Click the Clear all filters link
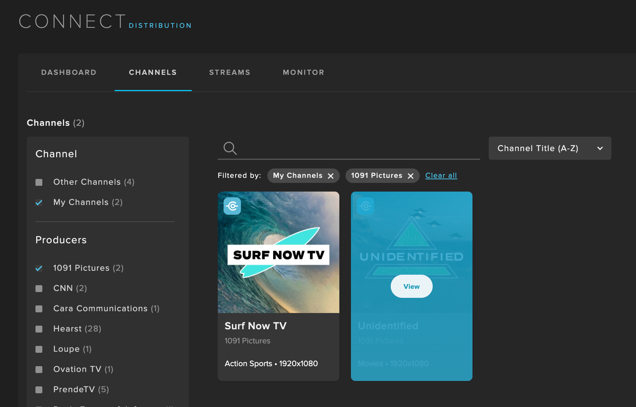This screenshot has width=636, height=407. tap(441, 175)
